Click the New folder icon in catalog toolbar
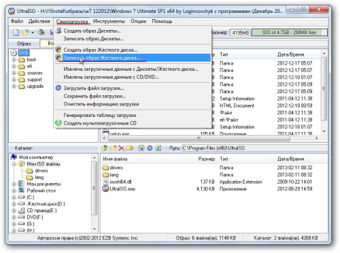The image size is (340, 253). tap(113, 148)
